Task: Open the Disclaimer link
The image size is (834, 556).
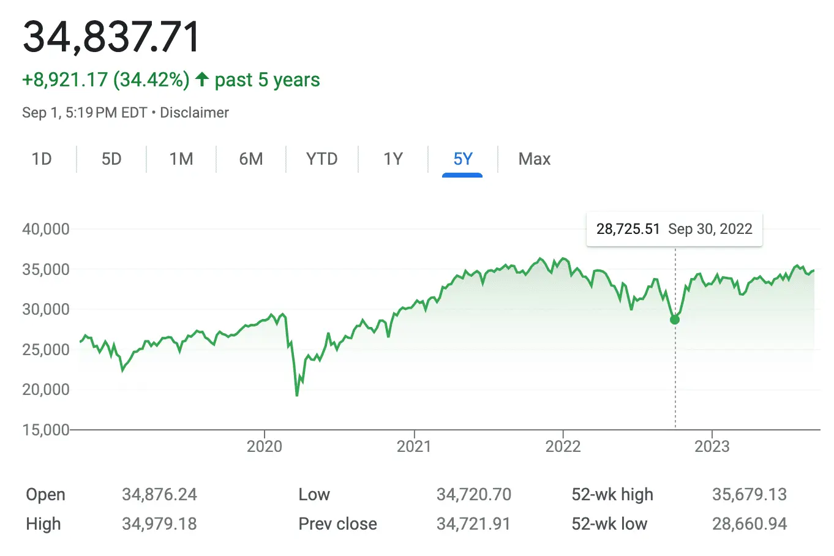Action: pos(194,113)
